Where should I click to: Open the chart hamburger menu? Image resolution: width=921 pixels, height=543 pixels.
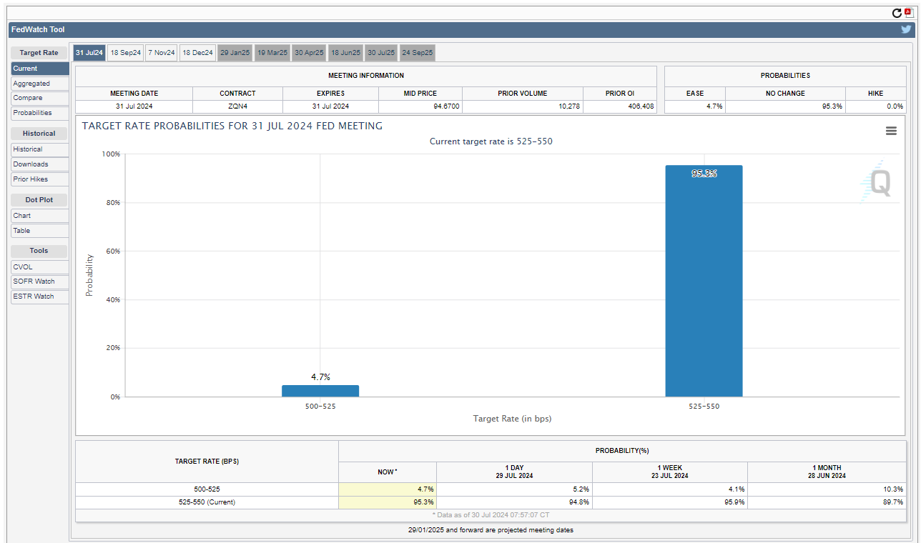[891, 131]
